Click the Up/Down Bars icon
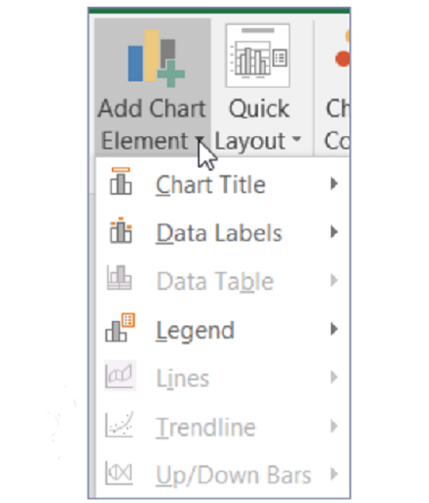The height and width of the screenshot is (503, 429). click(x=119, y=474)
